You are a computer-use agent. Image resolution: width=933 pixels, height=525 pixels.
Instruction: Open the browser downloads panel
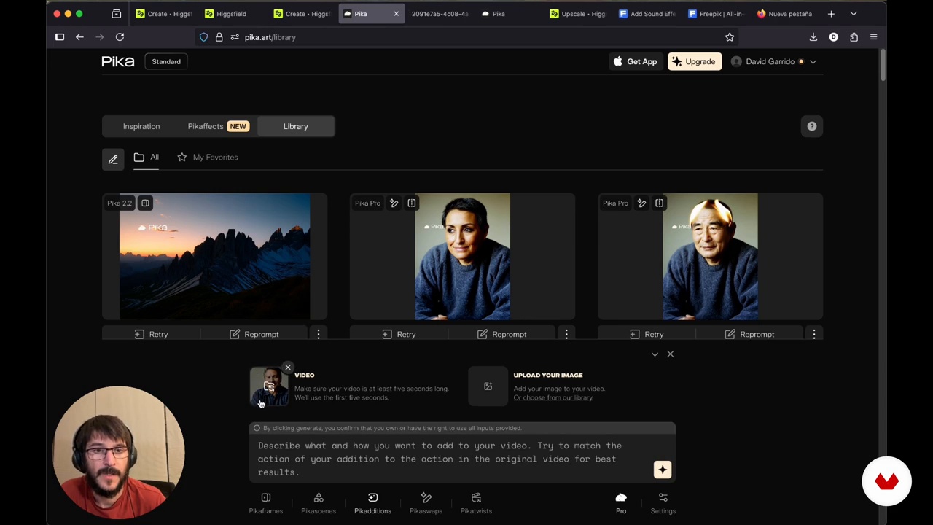(813, 37)
